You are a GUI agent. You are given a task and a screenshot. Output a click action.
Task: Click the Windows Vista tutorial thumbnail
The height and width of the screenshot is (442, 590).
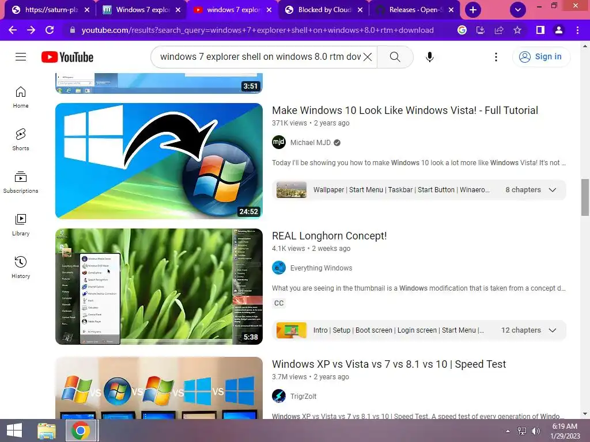click(x=159, y=161)
